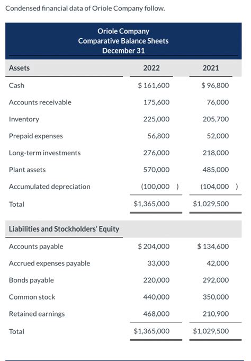Click Common stock 2021 value 350,000
The image size is (251, 361).
pos(216,297)
